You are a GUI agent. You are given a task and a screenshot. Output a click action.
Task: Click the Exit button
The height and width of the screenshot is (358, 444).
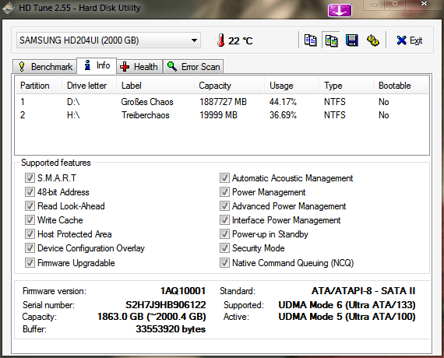(x=410, y=40)
